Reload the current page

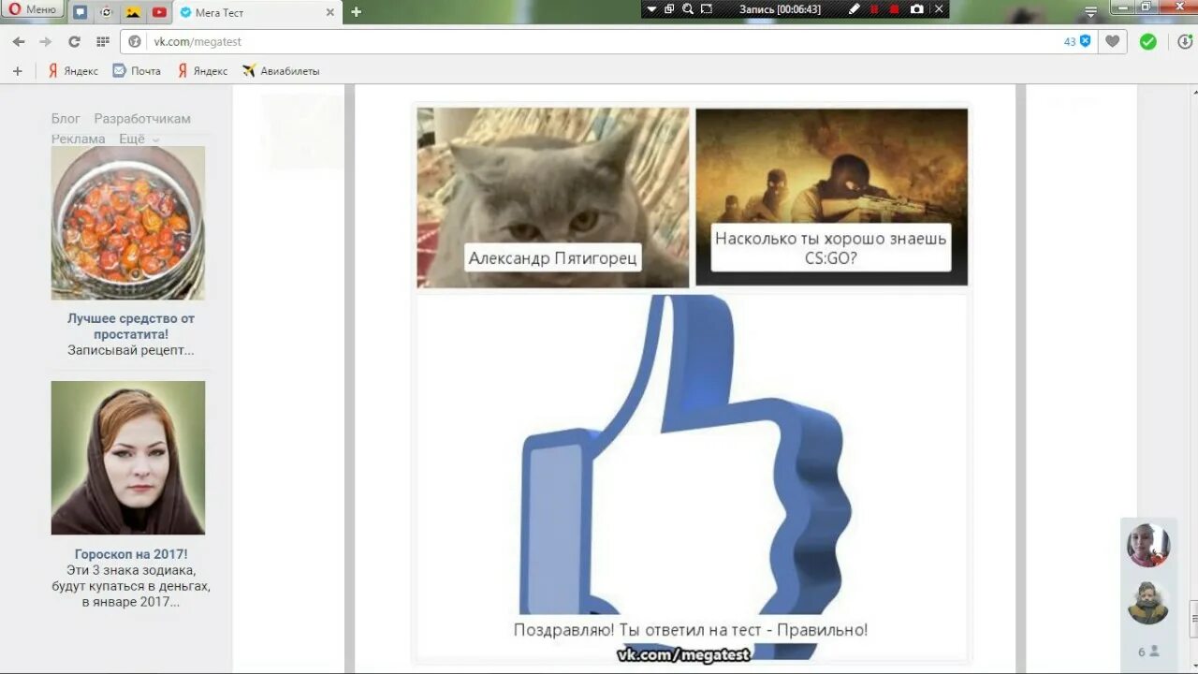tap(74, 41)
